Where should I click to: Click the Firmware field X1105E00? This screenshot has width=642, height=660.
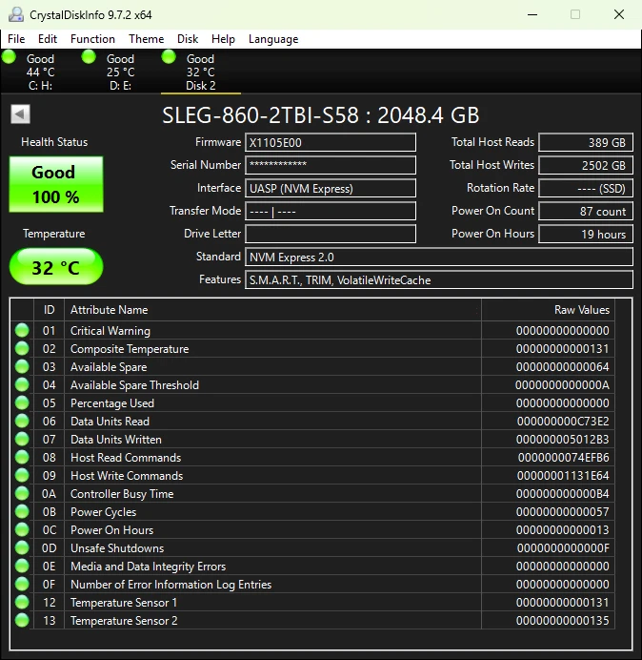coord(331,142)
